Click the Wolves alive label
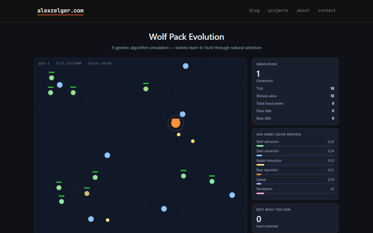This screenshot has height=233, width=373. click(266, 96)
